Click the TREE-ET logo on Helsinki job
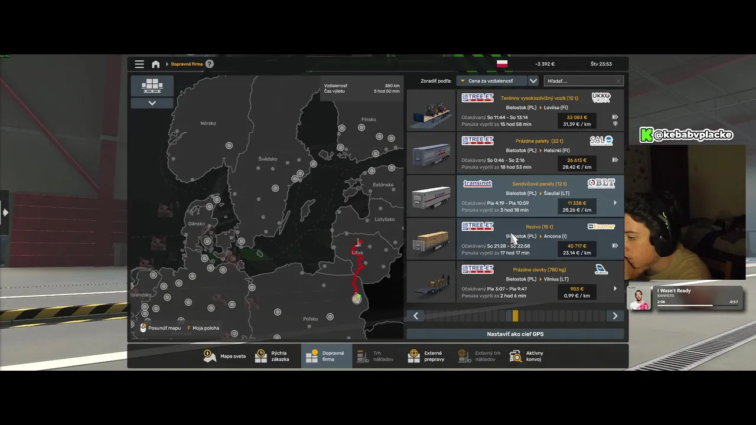This screenshot has width=756, height=425. point(477,140)
